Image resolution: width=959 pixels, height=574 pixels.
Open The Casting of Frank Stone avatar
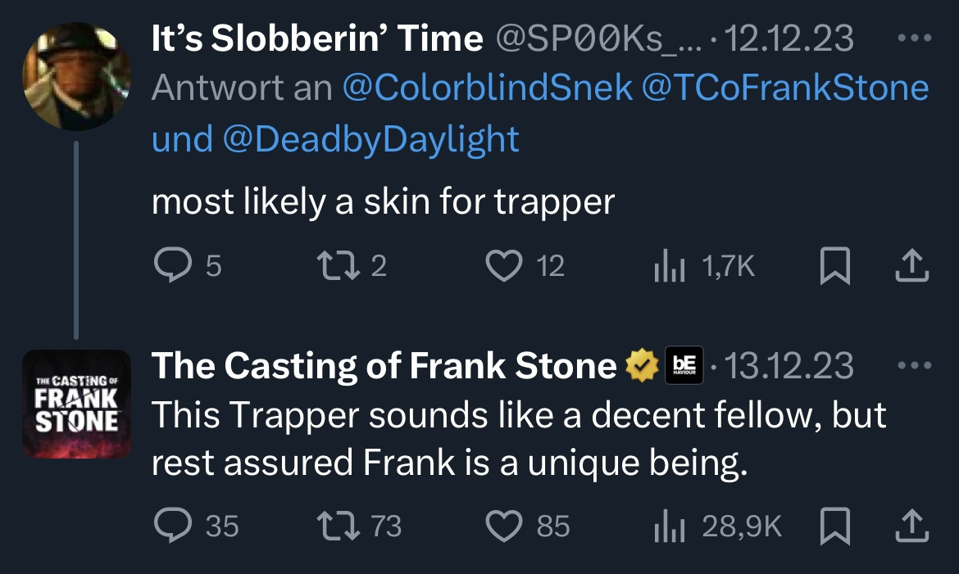click(x=76, y=404)
